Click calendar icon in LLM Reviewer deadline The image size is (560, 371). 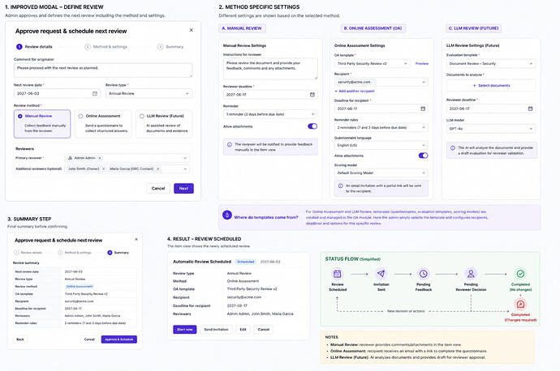pos(530,109)
